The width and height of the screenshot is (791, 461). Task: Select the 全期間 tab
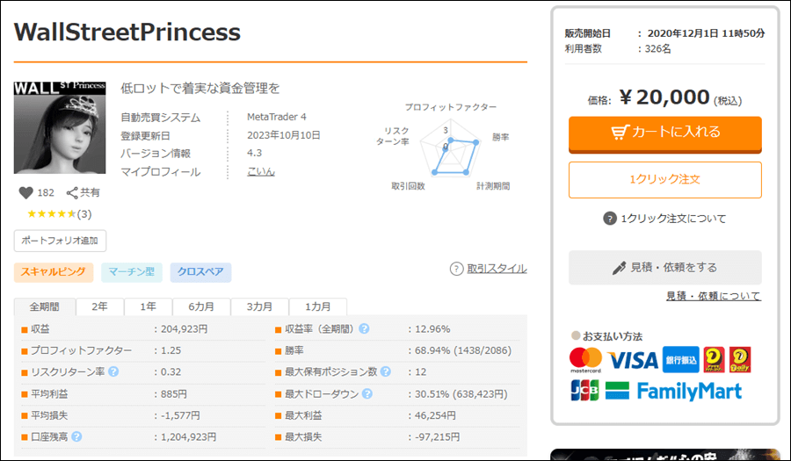tap(45, 307)
